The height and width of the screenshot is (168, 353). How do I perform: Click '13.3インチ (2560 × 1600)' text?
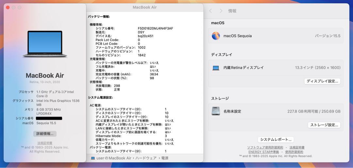(x=318, y=68)
